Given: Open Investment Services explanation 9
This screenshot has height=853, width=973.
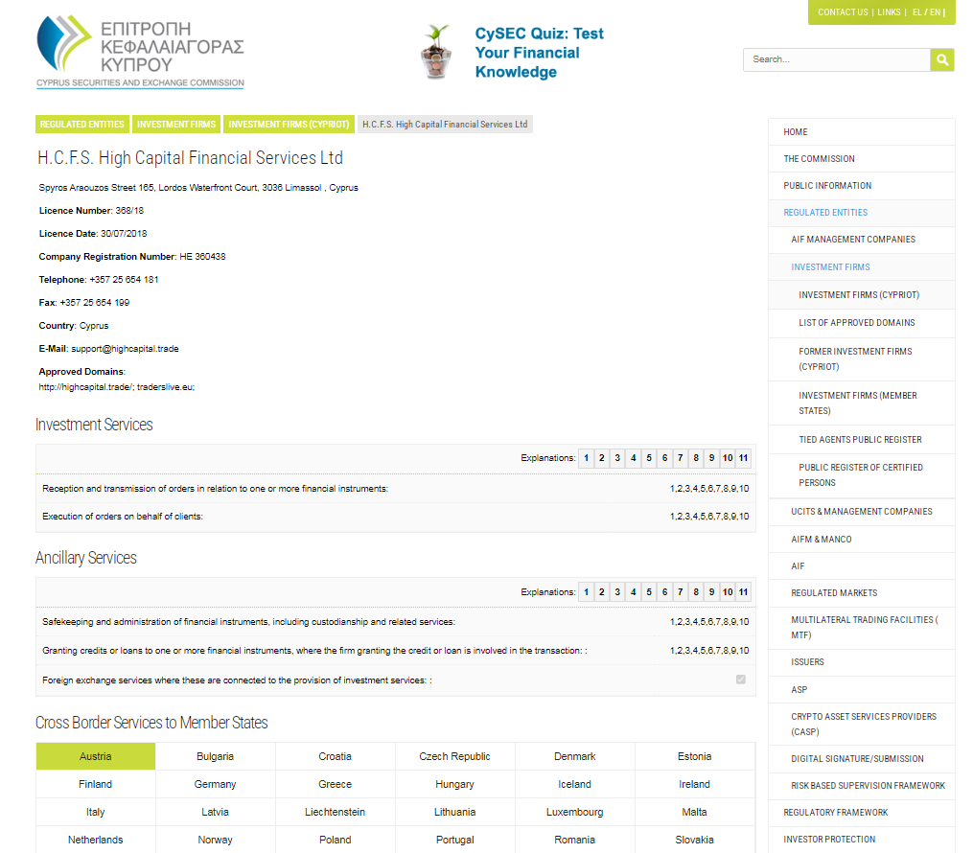Looking at the screenshot, I should pos(711,458).
